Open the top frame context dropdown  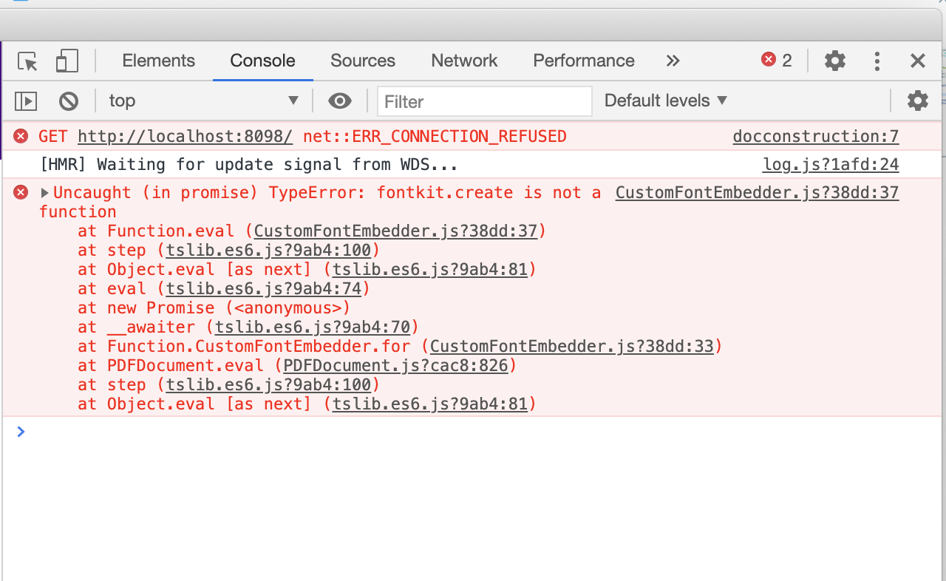click(203, 101)
